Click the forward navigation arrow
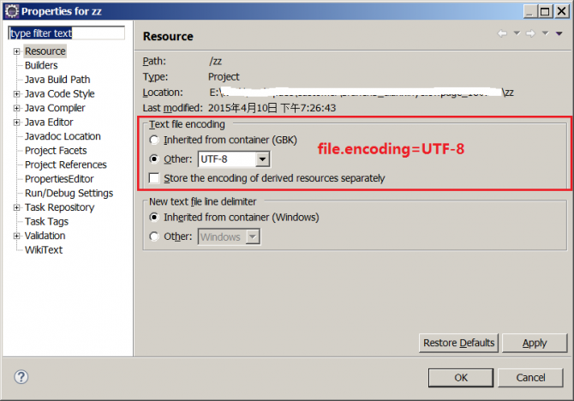This screenshot has height=401, width=574. [531, 33]
